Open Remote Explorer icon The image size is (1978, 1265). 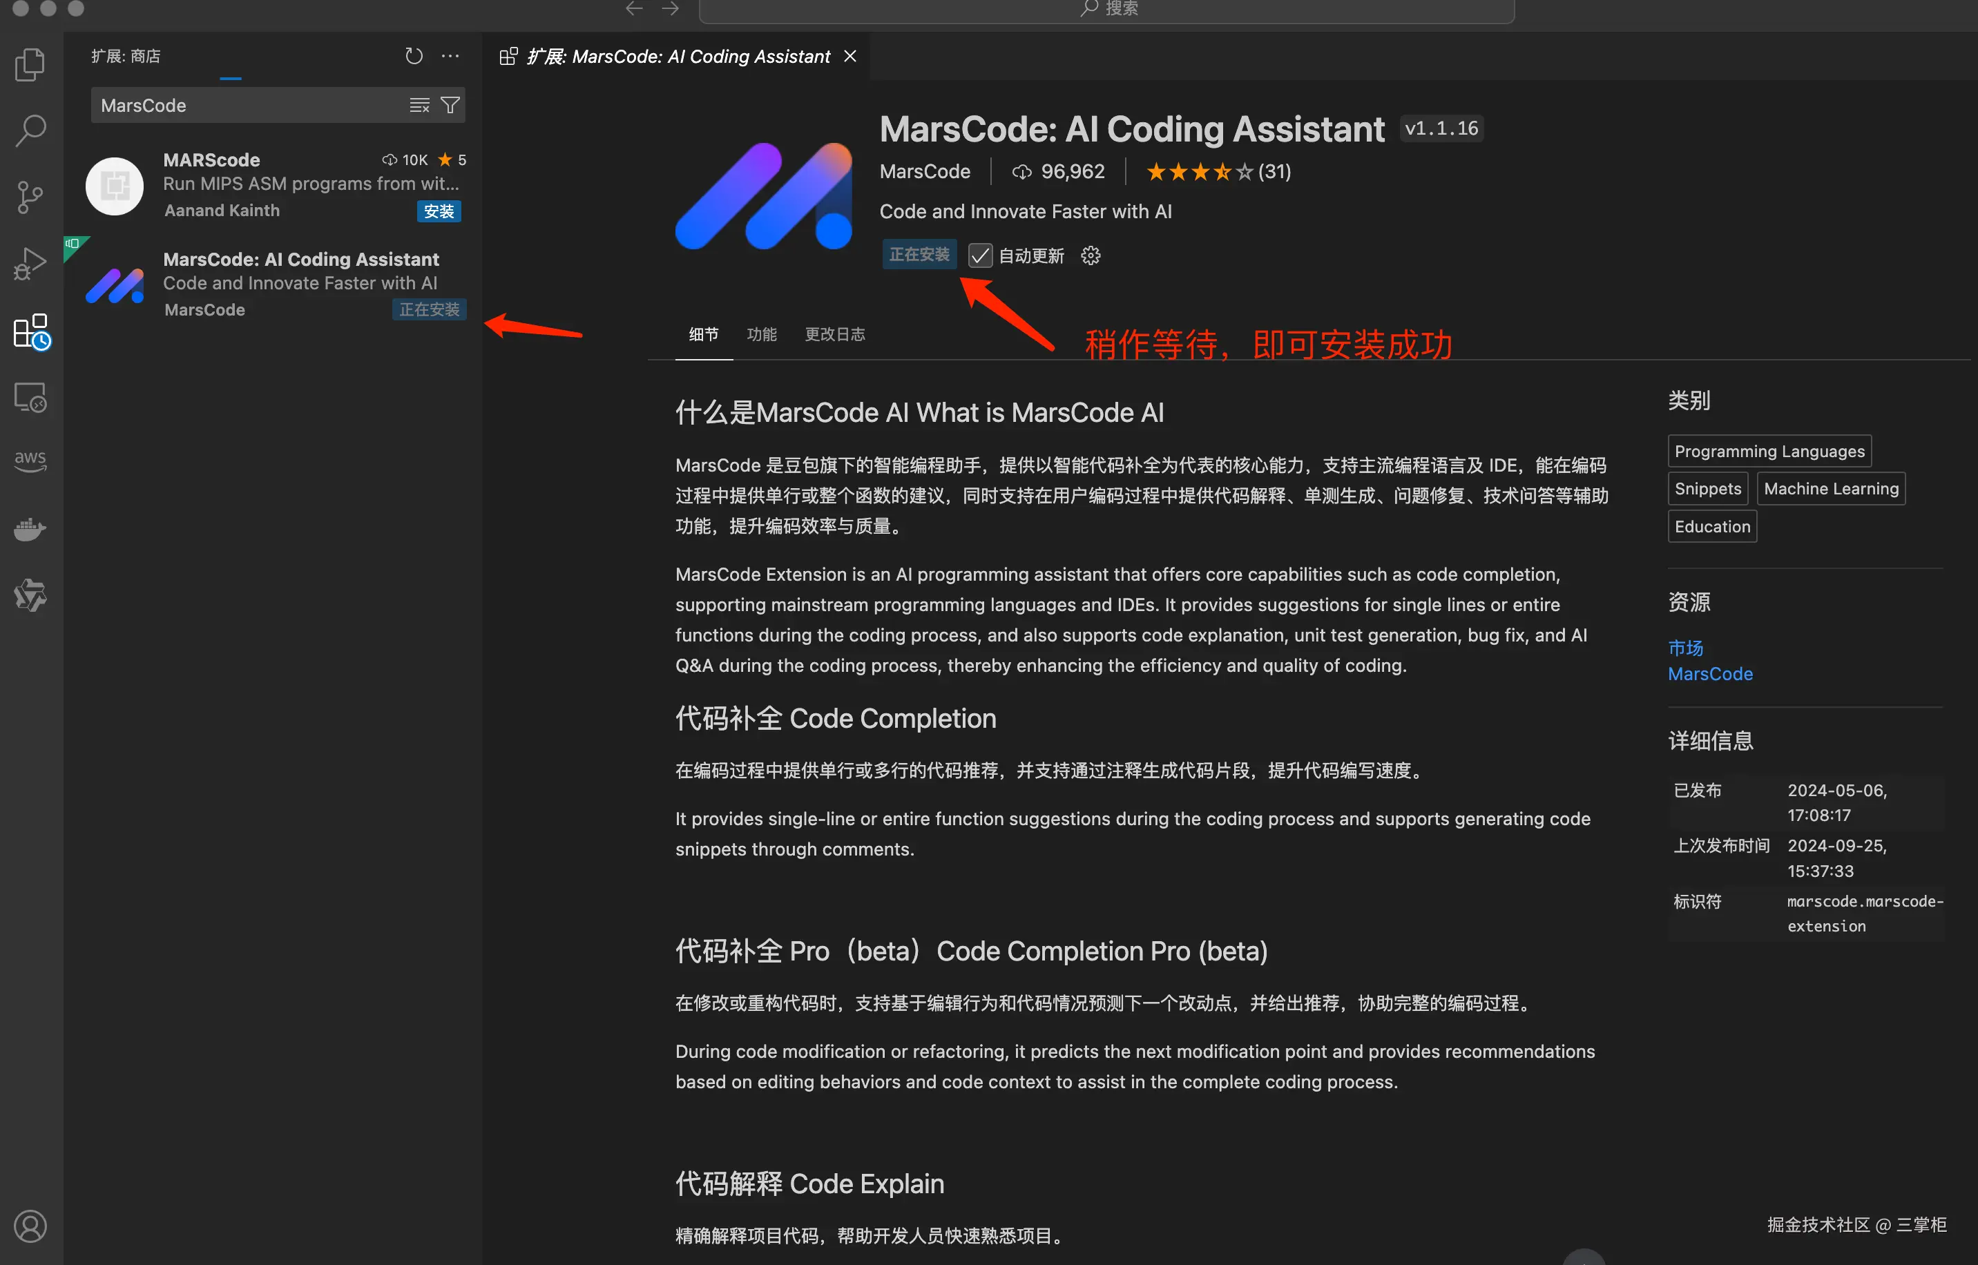30,398
